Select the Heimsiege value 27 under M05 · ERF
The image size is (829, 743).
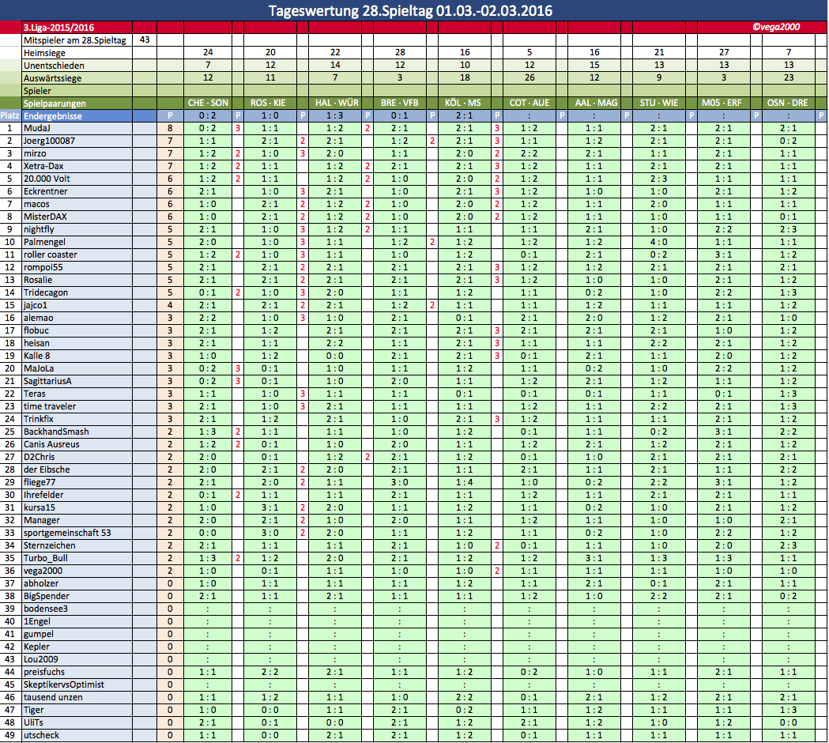pos(724,52)
